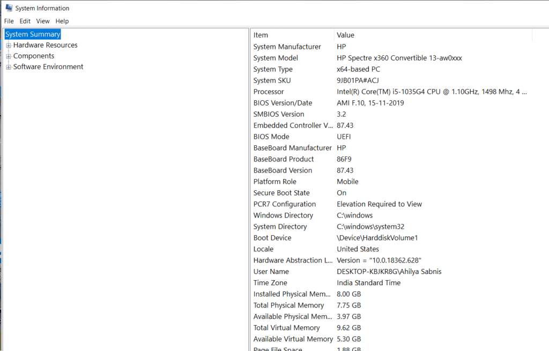Select the Hardware Resources tree label
The width and height of the screenshot is (549, 351).
click(46, 46)
